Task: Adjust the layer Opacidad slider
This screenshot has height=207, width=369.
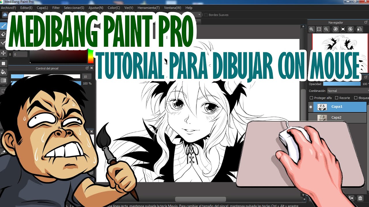Action: point(342,84)
